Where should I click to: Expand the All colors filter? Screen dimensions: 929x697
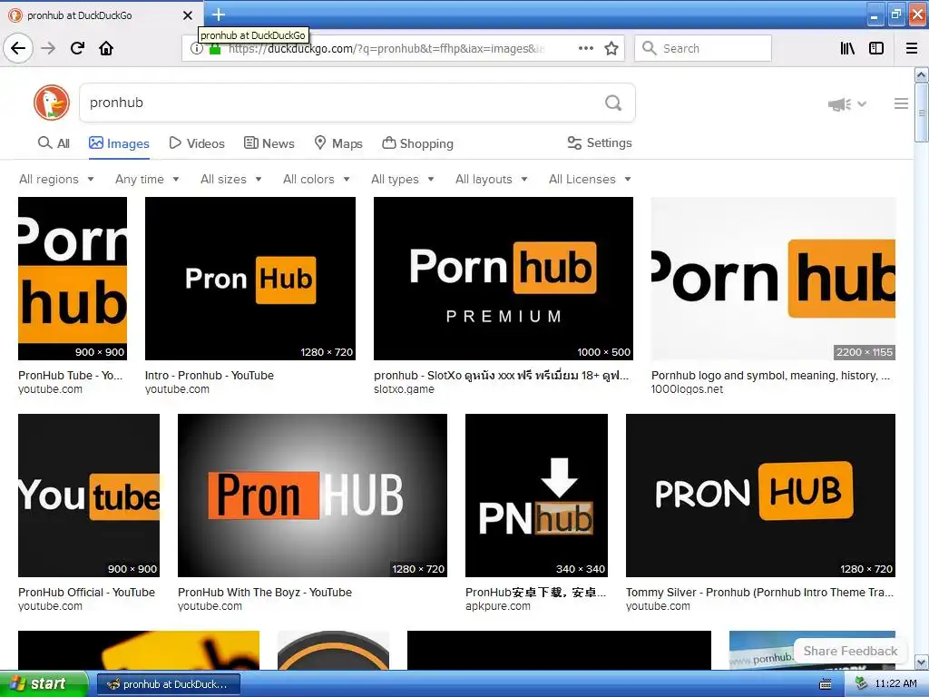317,179
